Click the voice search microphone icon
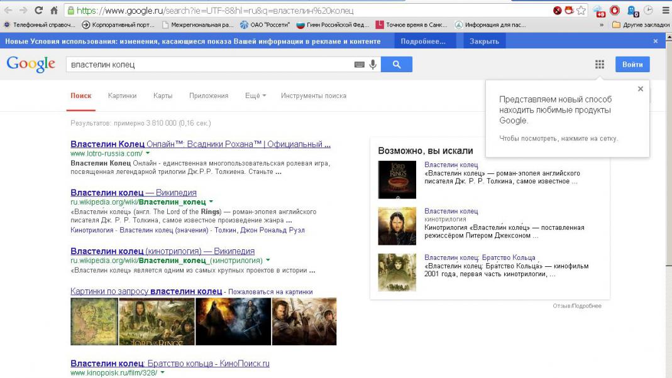The image size is (672, 378). (373, 65)
